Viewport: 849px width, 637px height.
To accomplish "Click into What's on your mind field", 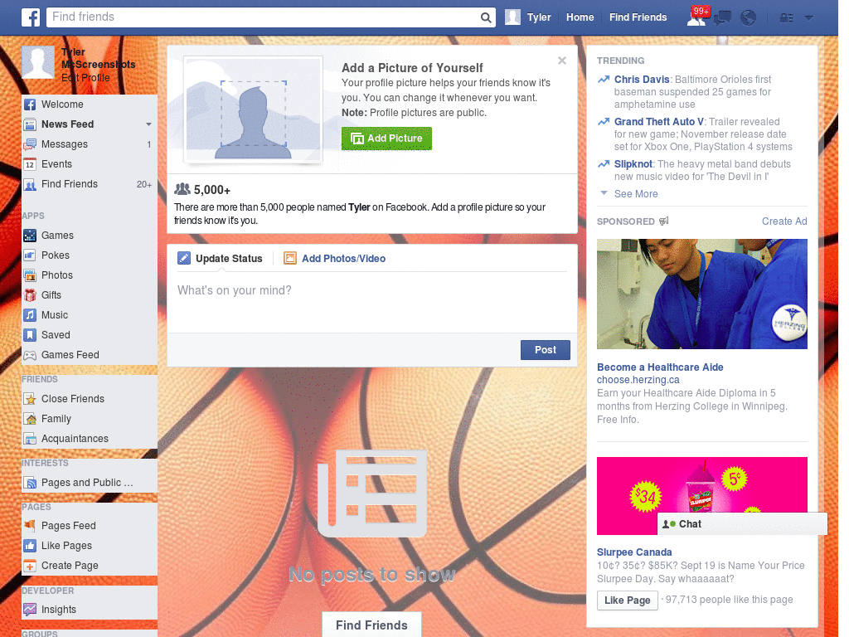I will pyautogui.click(x=372, y=300).
